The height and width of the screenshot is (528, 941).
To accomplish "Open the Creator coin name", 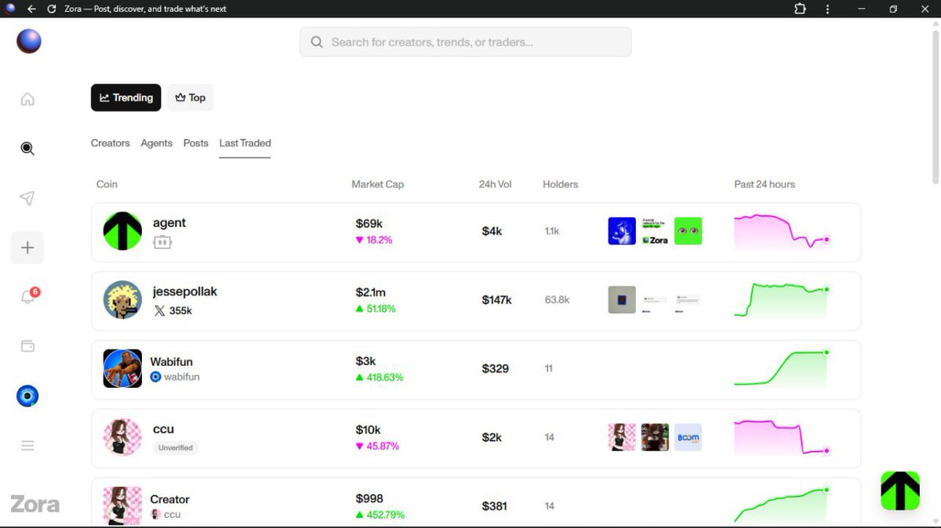I will coord(170,500).
